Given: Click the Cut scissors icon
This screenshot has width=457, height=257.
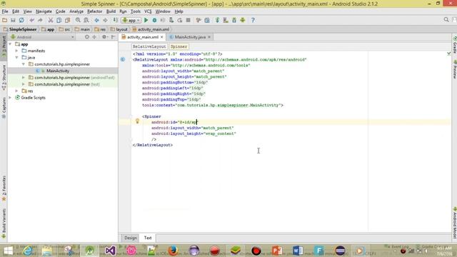Looking at the screenshot, I should click(x=51, y=20).
